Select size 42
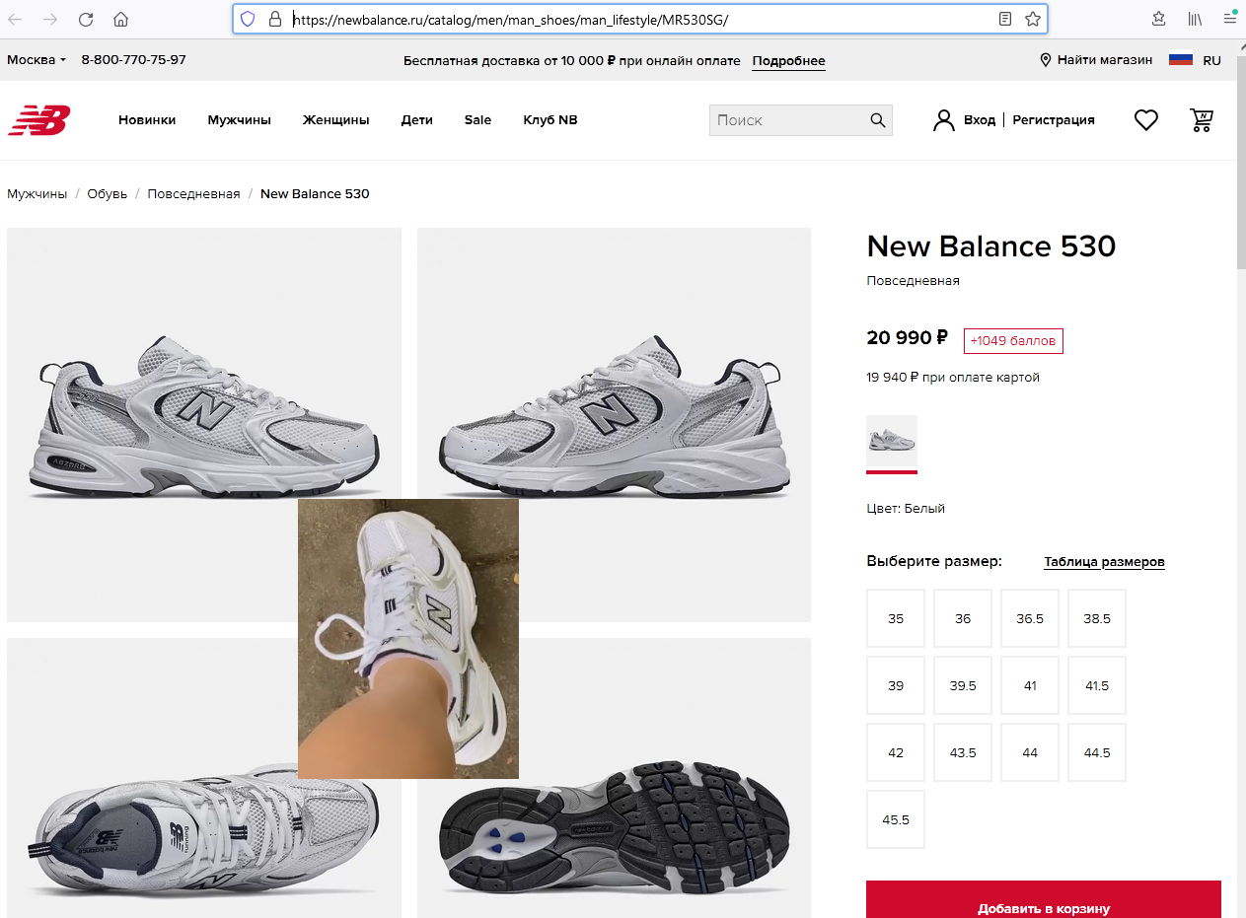 (896, 752)
